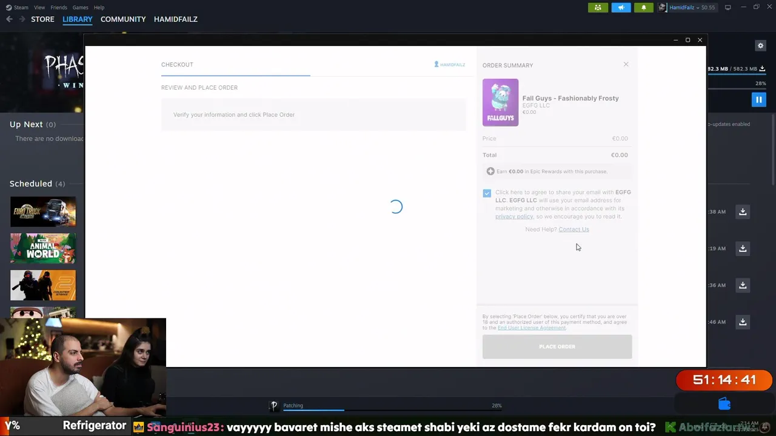Open the End User License Agreement link
This screenshot has height=436, width=776.
click(x=532, y=328)
